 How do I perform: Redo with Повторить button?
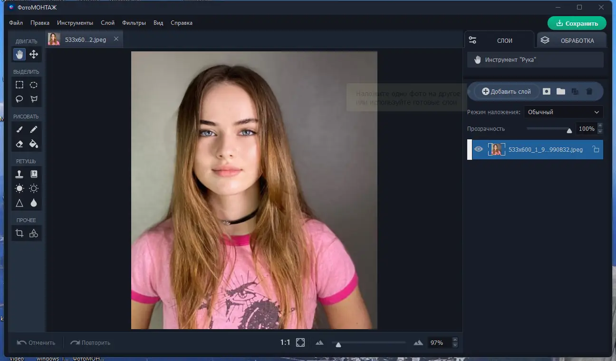pyautogui.click(x=90, y=342)
